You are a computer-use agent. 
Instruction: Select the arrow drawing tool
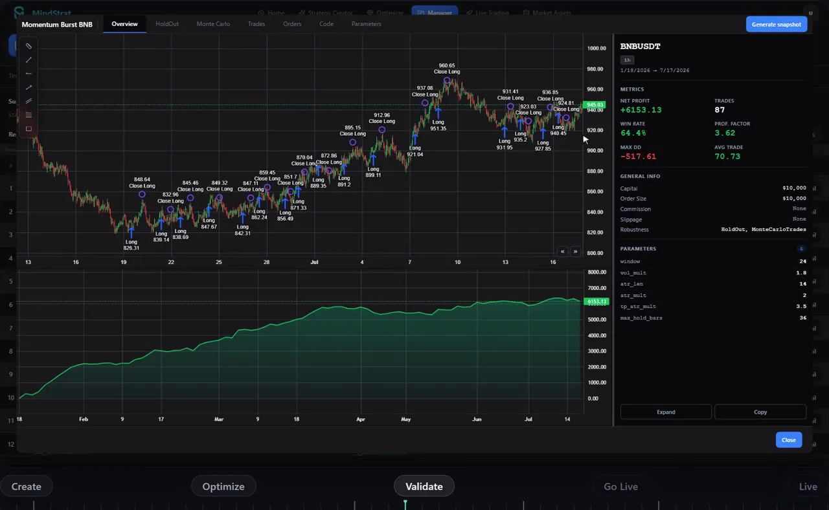(x=28, y=87)
